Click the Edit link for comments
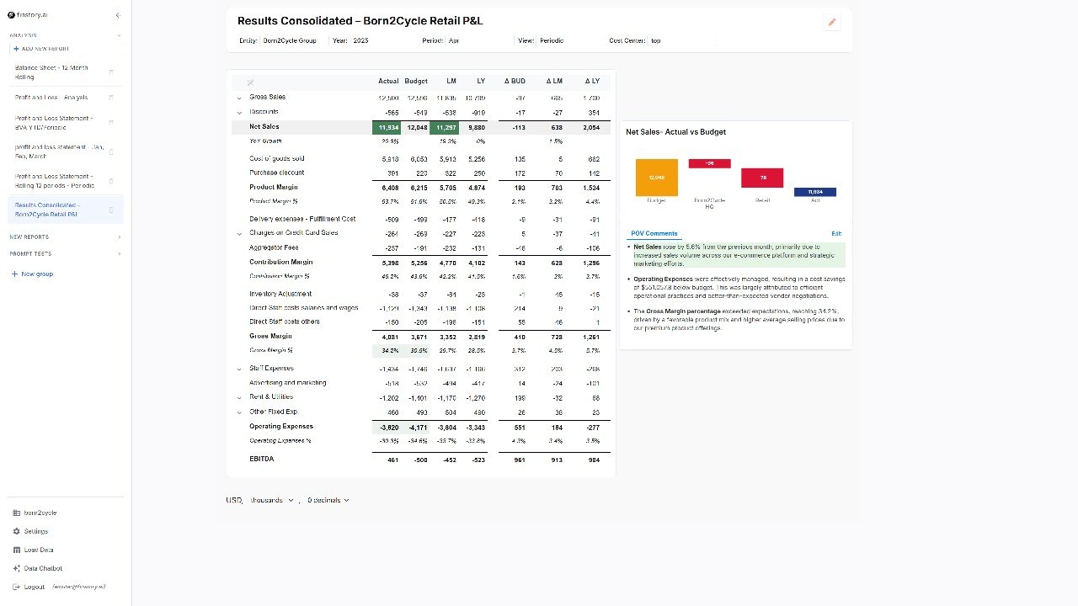 pos(835,233)
